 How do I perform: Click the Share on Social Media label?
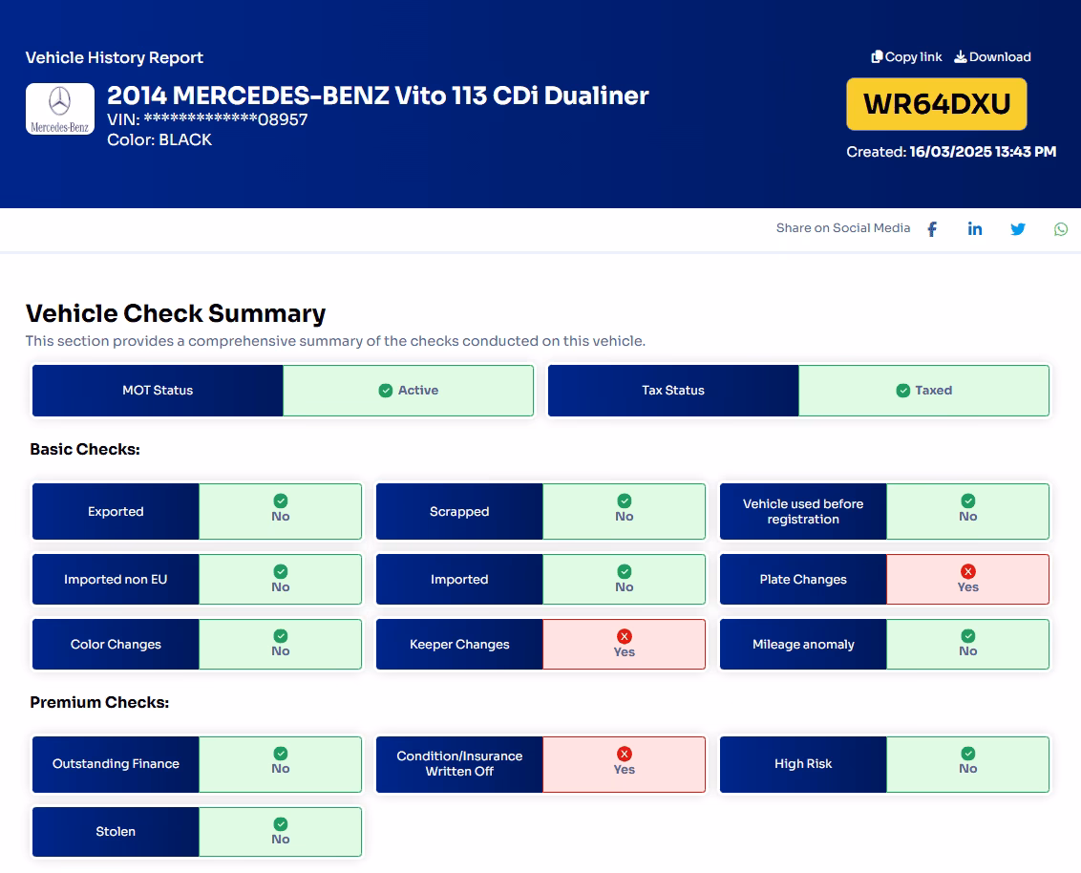(x=843, y=228)
